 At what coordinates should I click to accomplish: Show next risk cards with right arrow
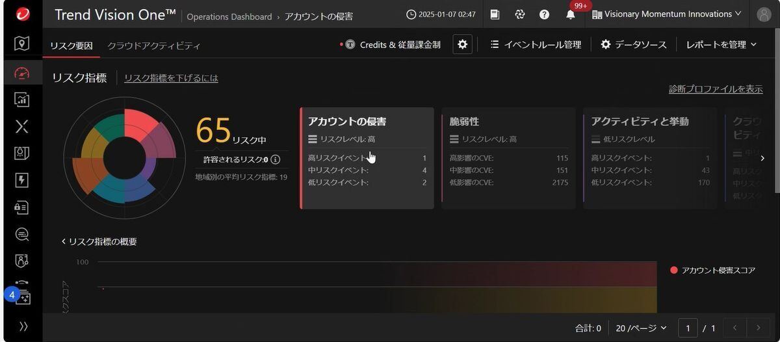point(762,158)
